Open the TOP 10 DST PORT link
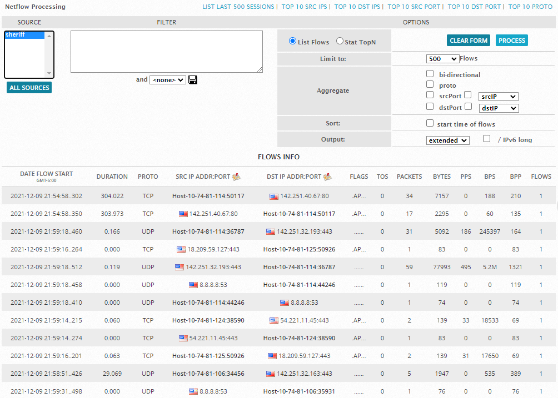The image size is (558, 398). 475,7
